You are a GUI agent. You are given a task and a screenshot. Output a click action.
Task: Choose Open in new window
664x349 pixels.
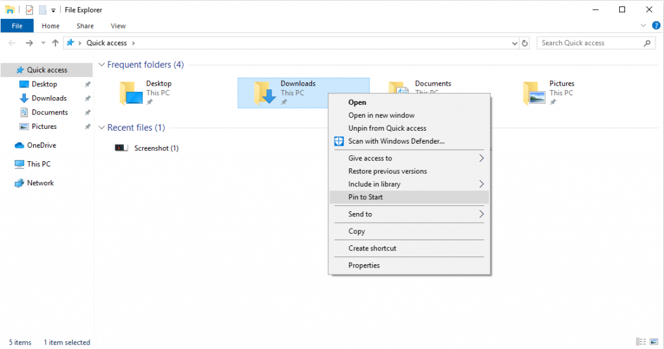(x=409, y=115)
